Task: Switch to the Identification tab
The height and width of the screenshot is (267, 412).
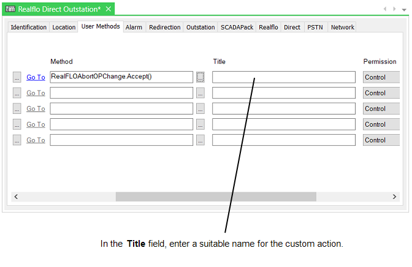Action: click(29, 27)
